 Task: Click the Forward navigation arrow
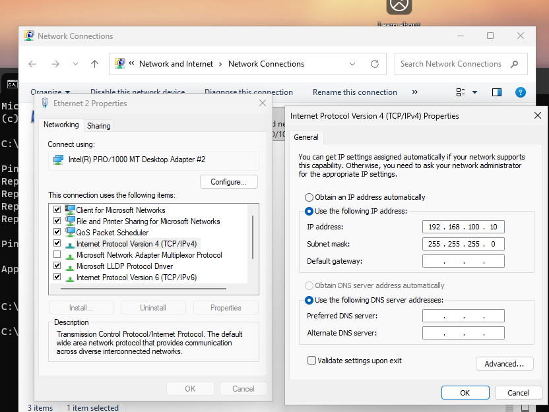(x=55, y=64)
